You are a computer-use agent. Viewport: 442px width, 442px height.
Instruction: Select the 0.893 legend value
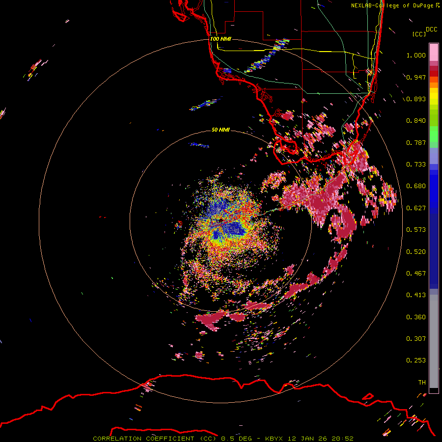pos(416,99)
